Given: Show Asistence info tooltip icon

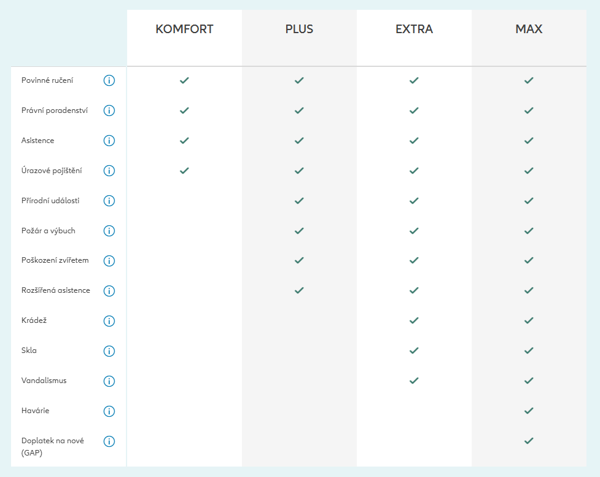Looking at the screenshot, I should pyautogui.click(x=109, y=141).
